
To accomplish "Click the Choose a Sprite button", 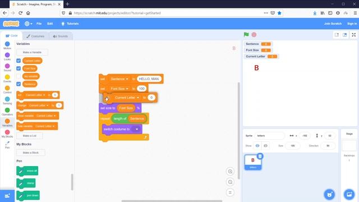I will point(329,195).
